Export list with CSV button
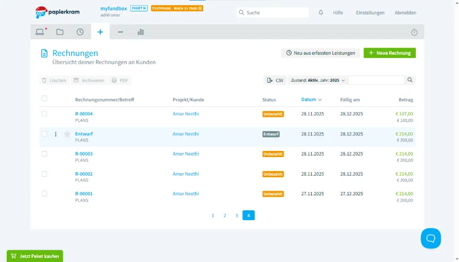Image resolution: width=459 pixels, height=262 pixels. click(275, 80)
